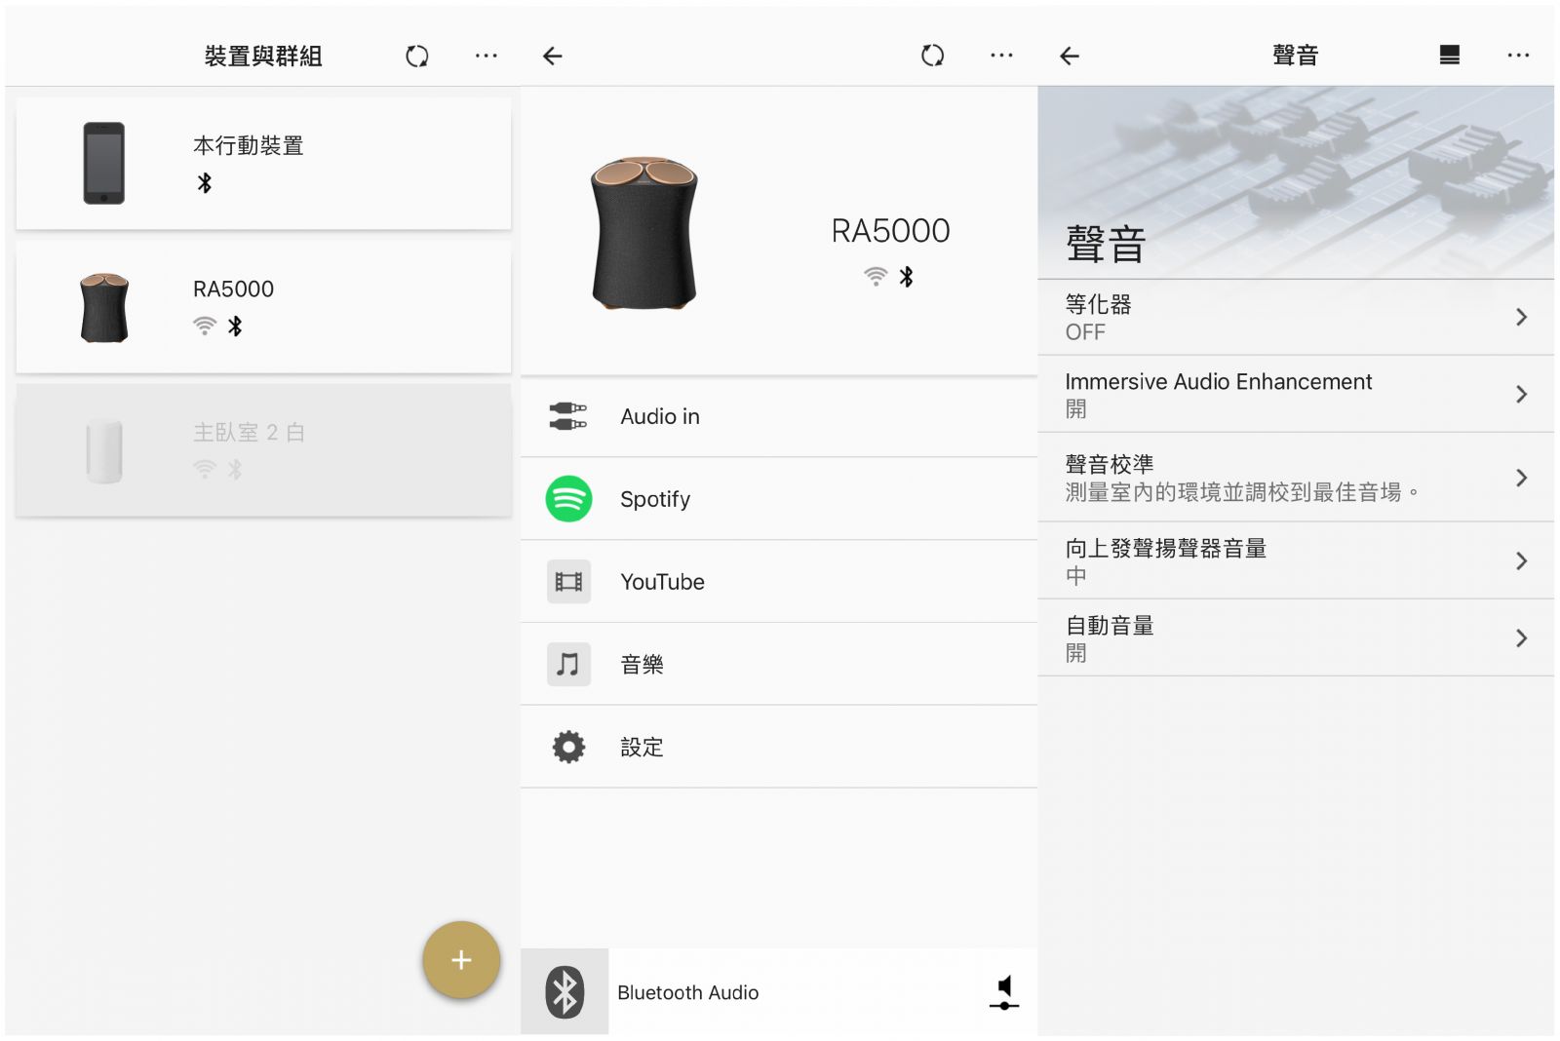
Task: Open the 等化器 equalizer setting
Action: [x=1296, y=318]
